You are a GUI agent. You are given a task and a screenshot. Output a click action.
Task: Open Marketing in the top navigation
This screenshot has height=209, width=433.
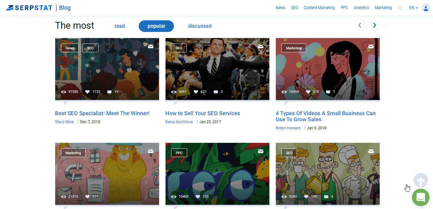[x=383, y=8]
